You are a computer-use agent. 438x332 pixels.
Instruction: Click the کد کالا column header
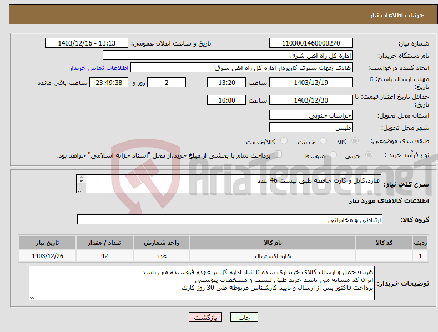tap(384, 243)
